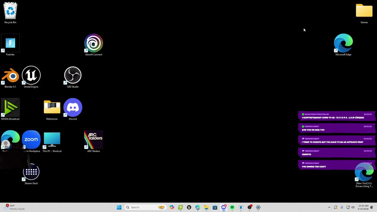Select the References folder on the desktop
This screenshot has width=377, height=212.
(x=52, y=110)
